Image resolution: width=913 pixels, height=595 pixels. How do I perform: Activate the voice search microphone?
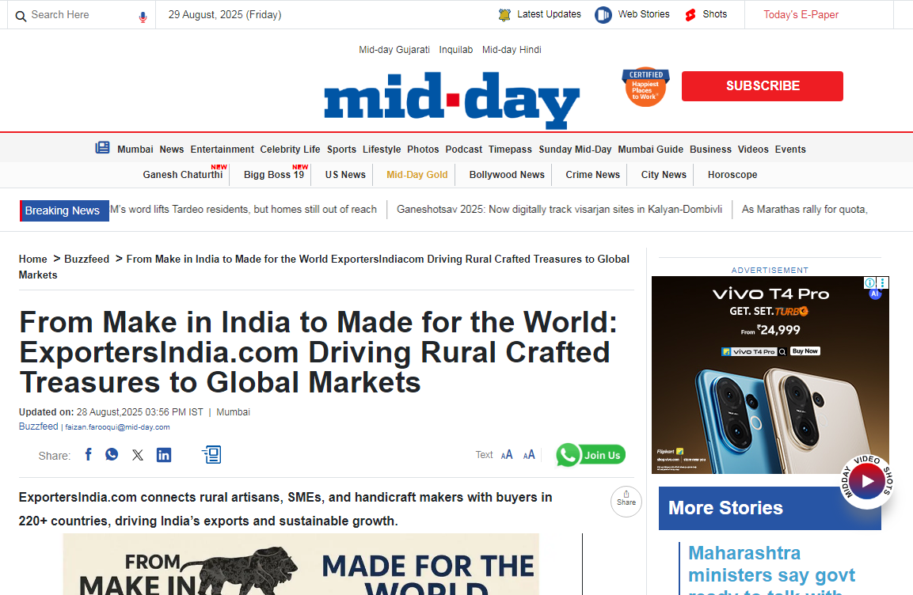(143, 14)
